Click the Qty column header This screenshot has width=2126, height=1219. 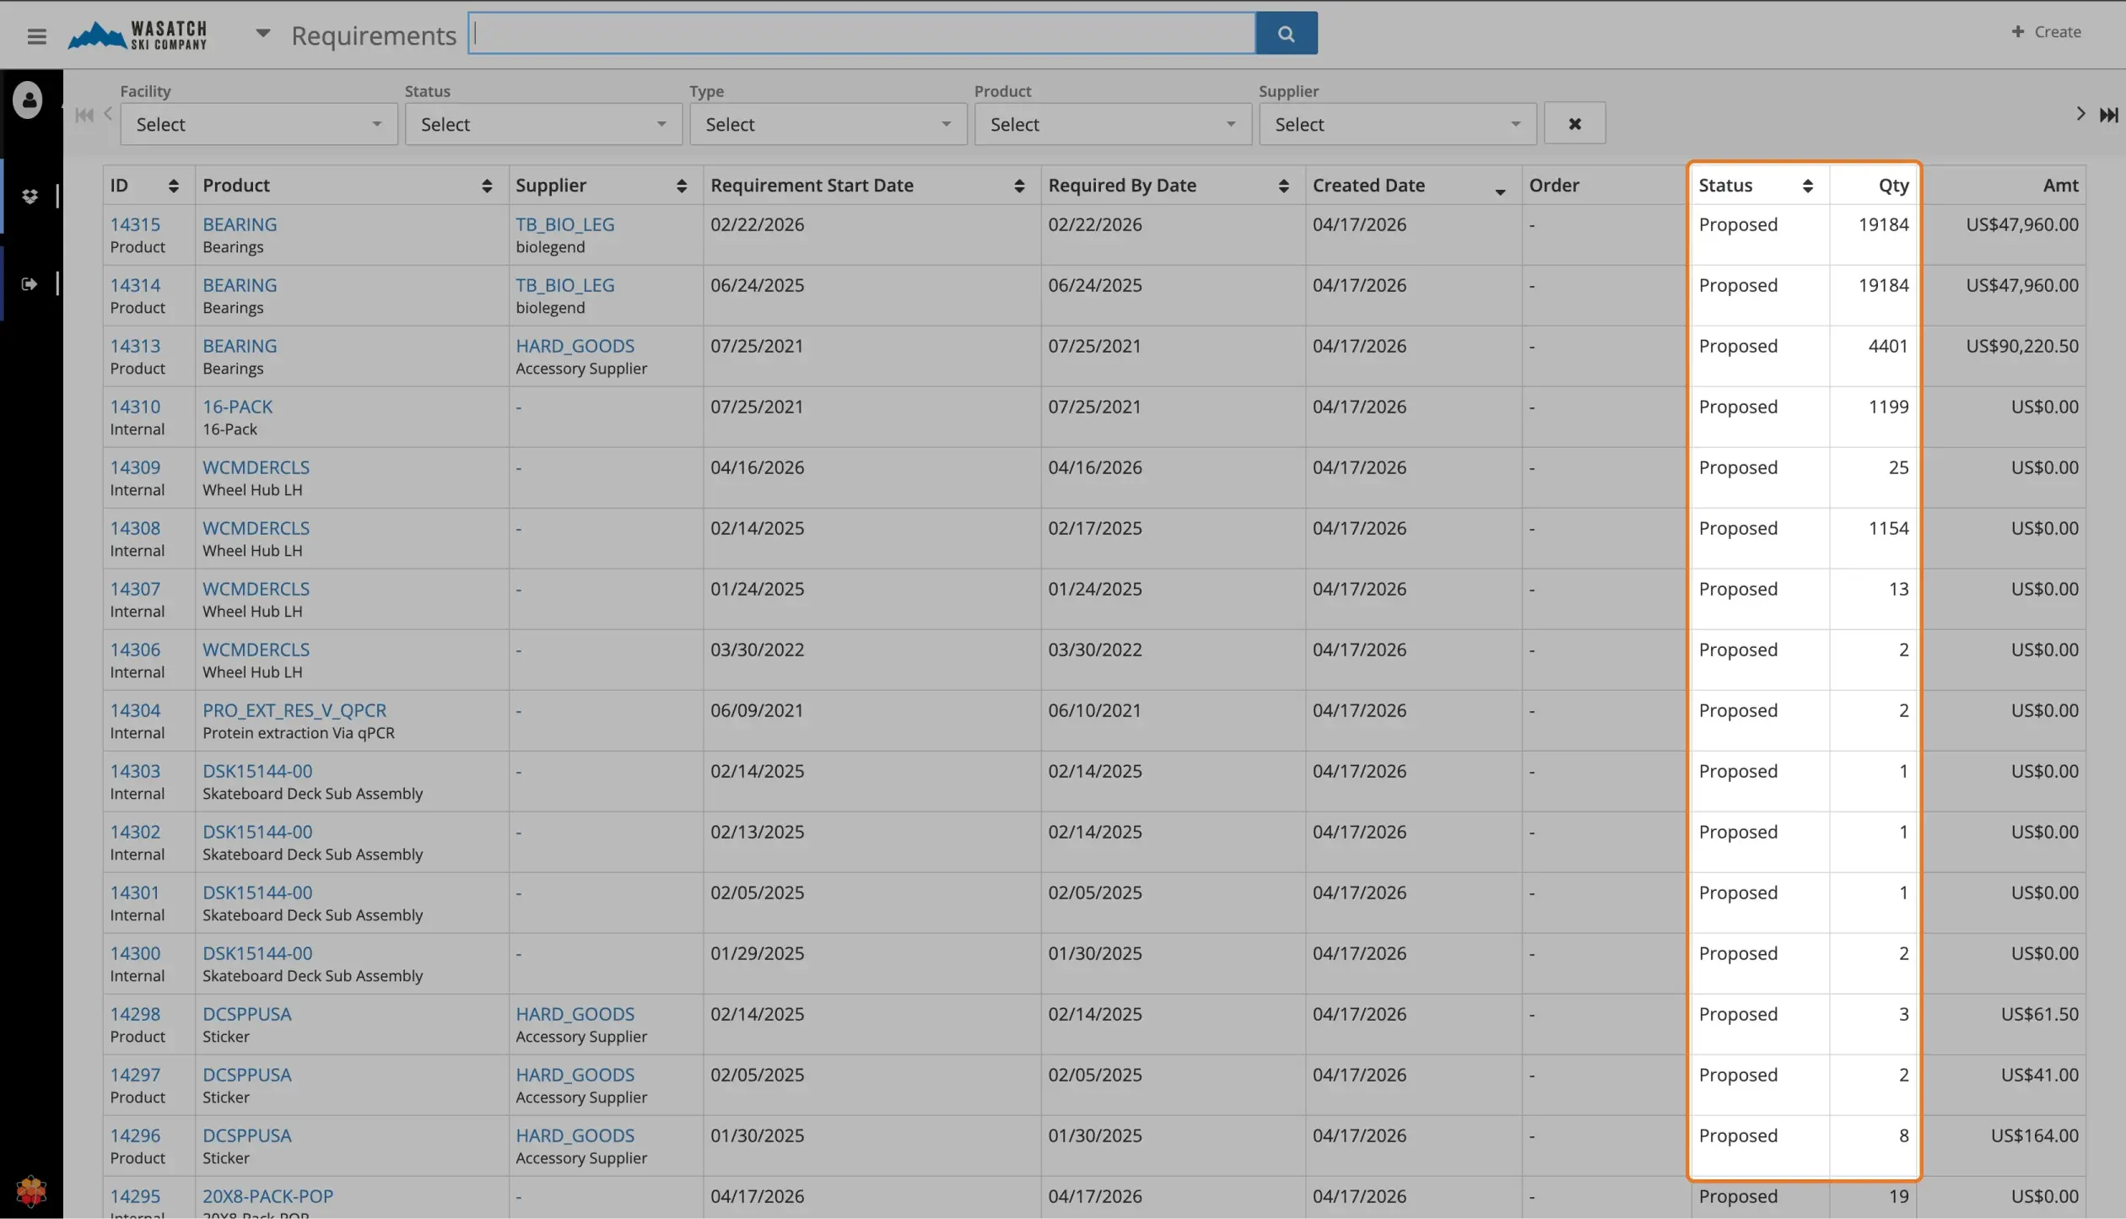pyautogui.click(x=1893, y=186)
